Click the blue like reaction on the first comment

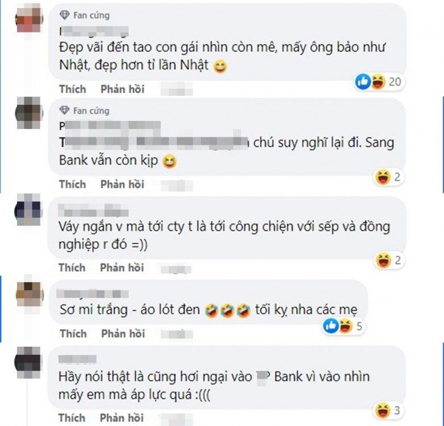tap(363, 82)
